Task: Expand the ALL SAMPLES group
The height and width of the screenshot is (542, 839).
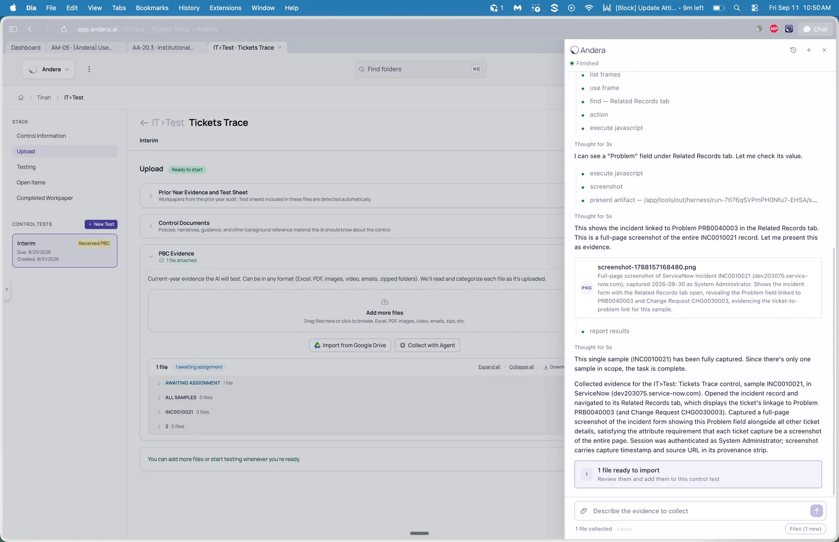Action: 159,398
